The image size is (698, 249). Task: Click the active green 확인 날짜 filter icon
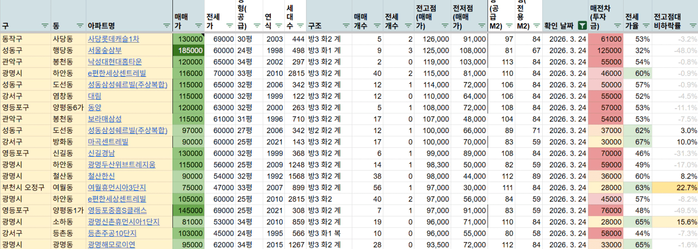pyautogui.click(x=582, y=26)
